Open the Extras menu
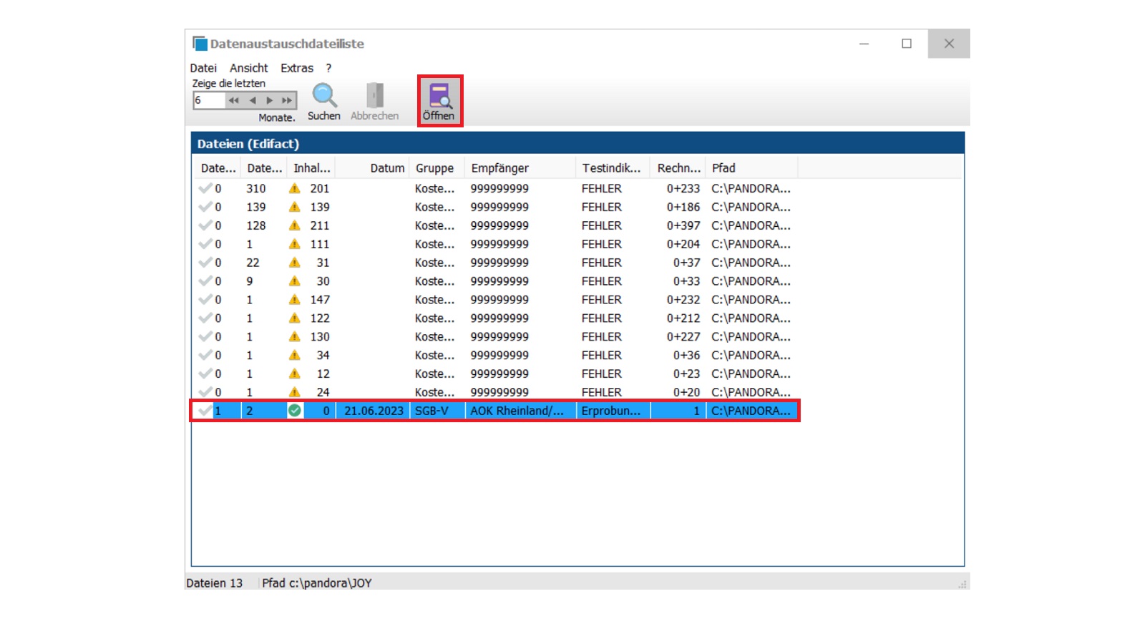Image resolution: width=1122 pixels, height=624 pixels. [297, 68]
